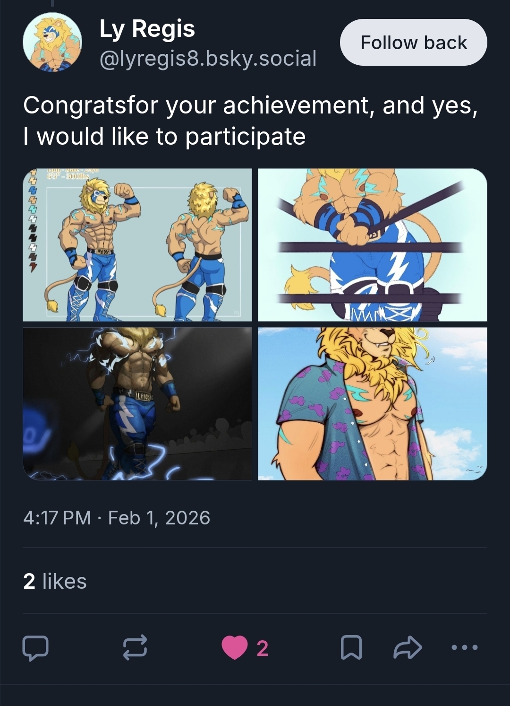View the floral shirt lion image
The image size is (510, 706).
point(372,404)
